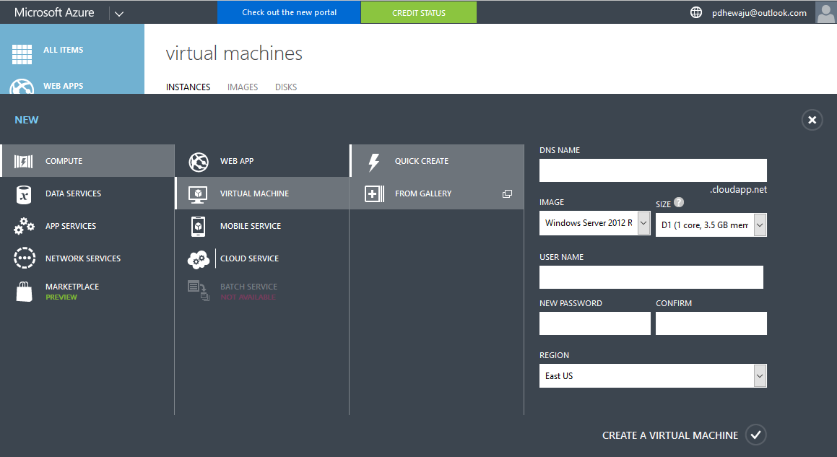Close the New panel
The width and height of the screenshot is (837, 457).
[812, 120]
